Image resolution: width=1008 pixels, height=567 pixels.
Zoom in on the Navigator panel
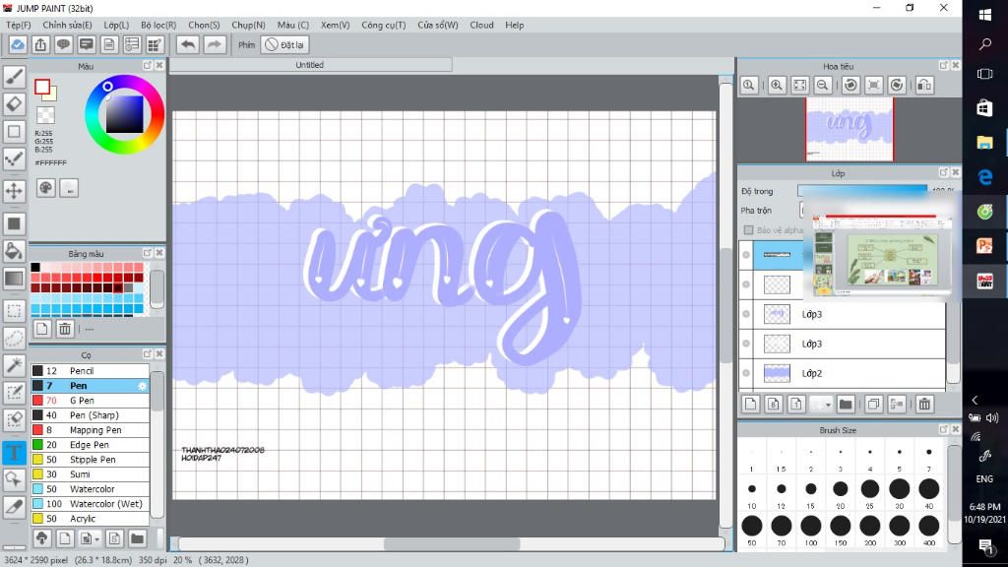click(x=777, y=85)
